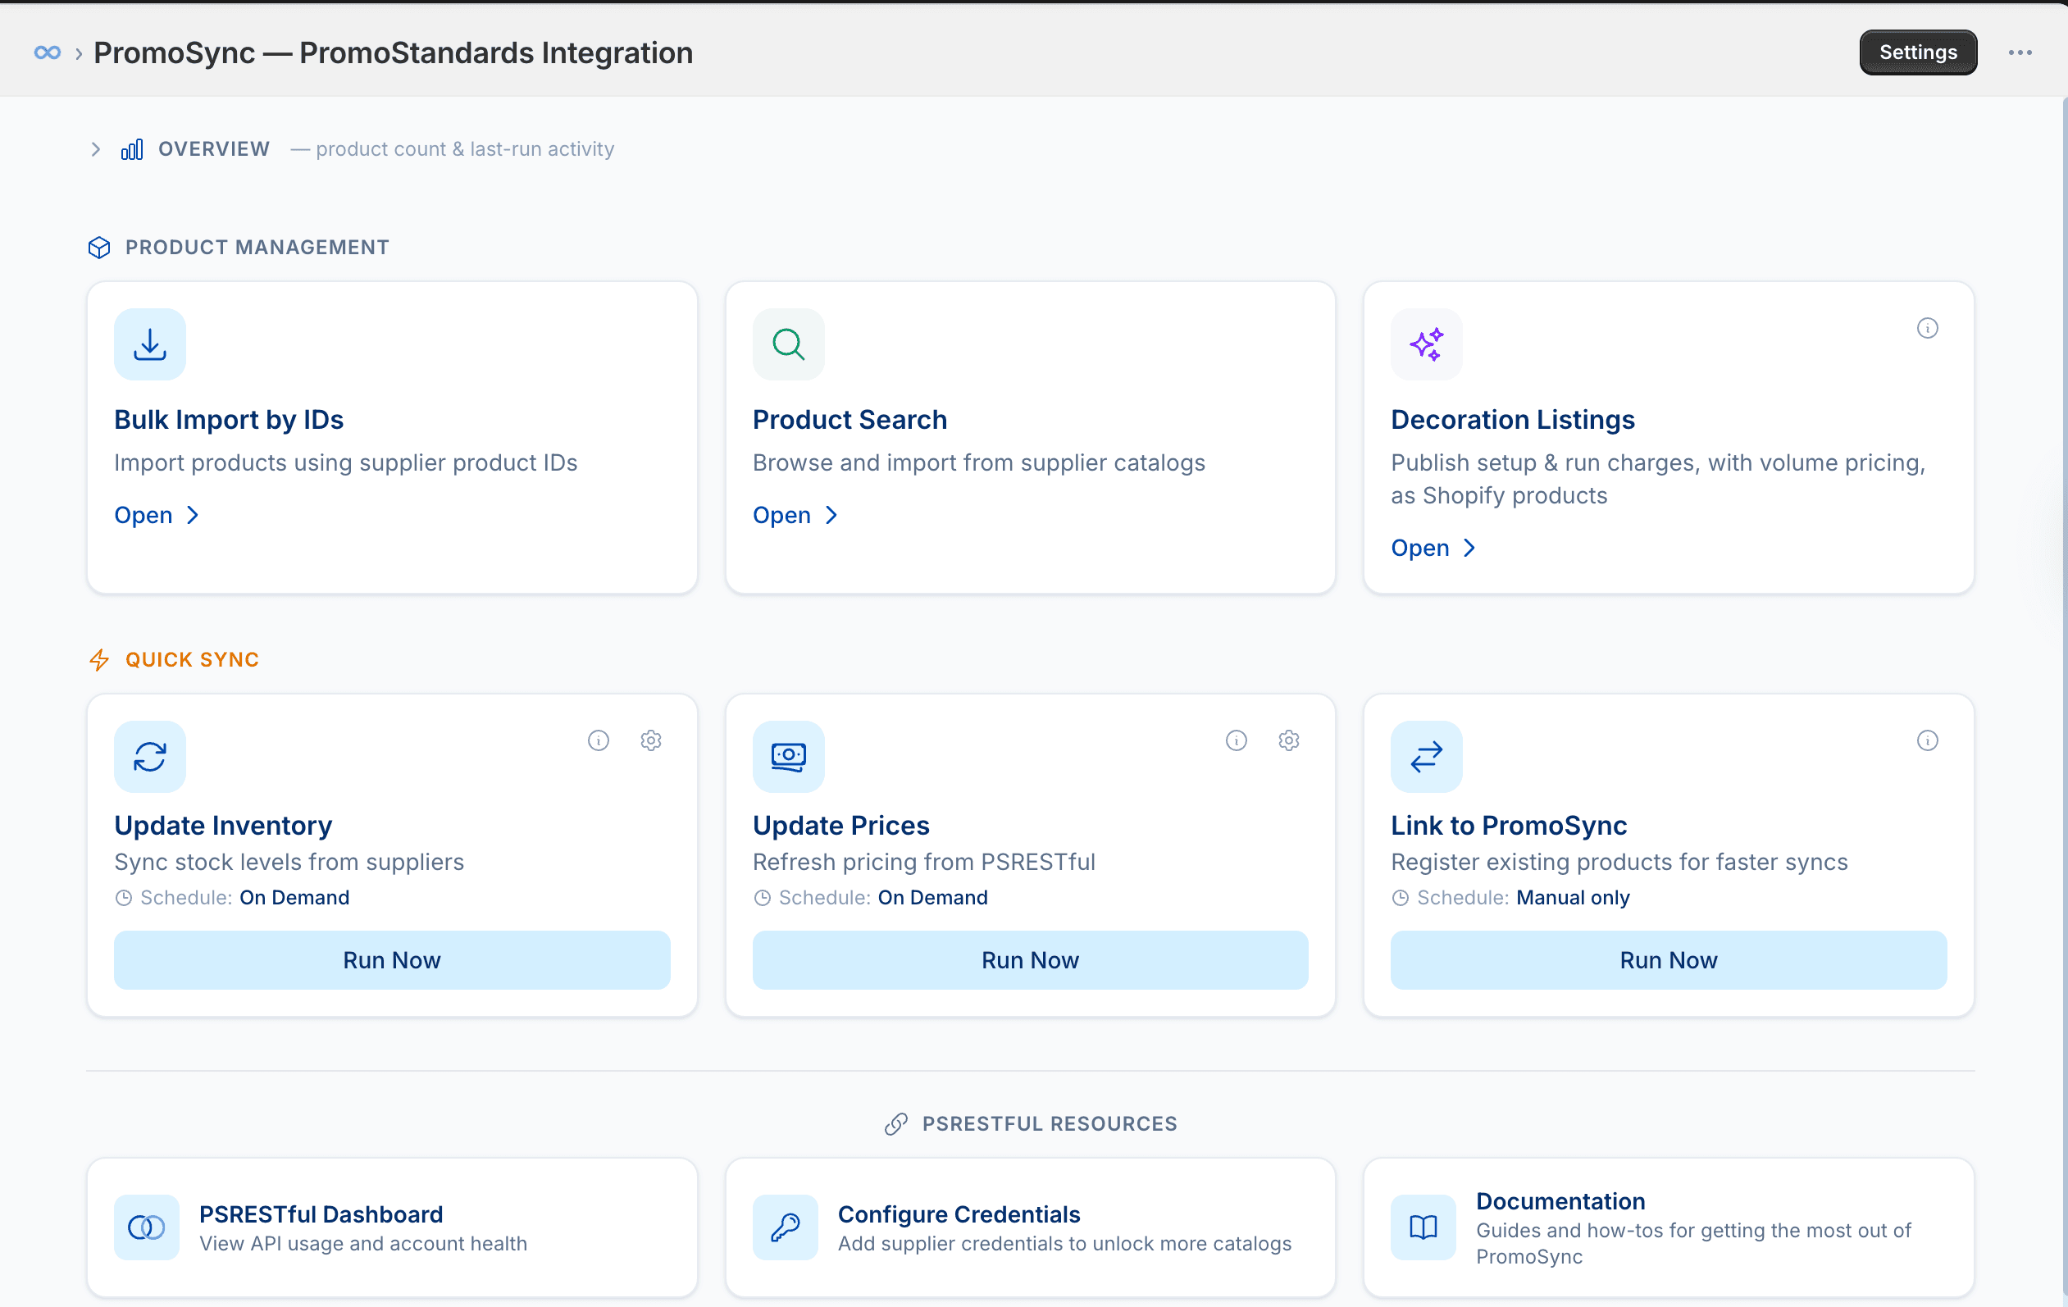Run Now for Update Prices
2068x1307 pixels.
pyautogui.click(x=1030, y=960)
